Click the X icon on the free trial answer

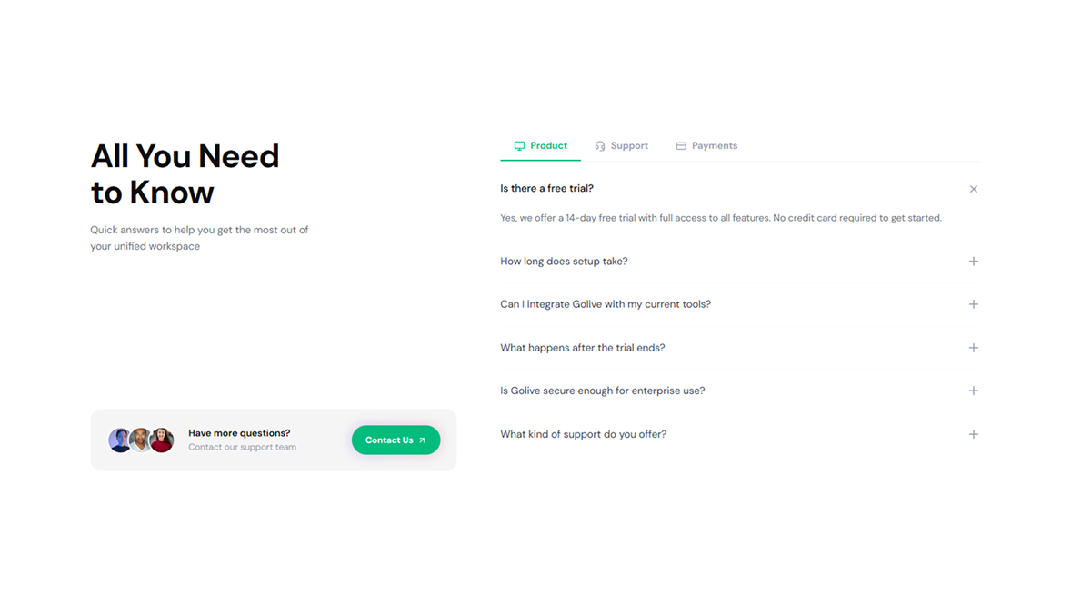click(x=973, y=189)
